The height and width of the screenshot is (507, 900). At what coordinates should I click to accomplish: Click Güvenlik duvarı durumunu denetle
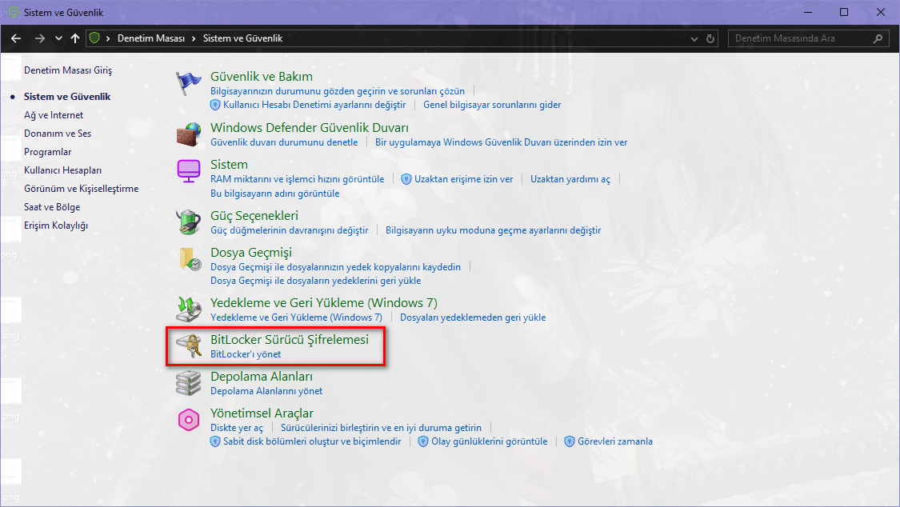(283, 142)
